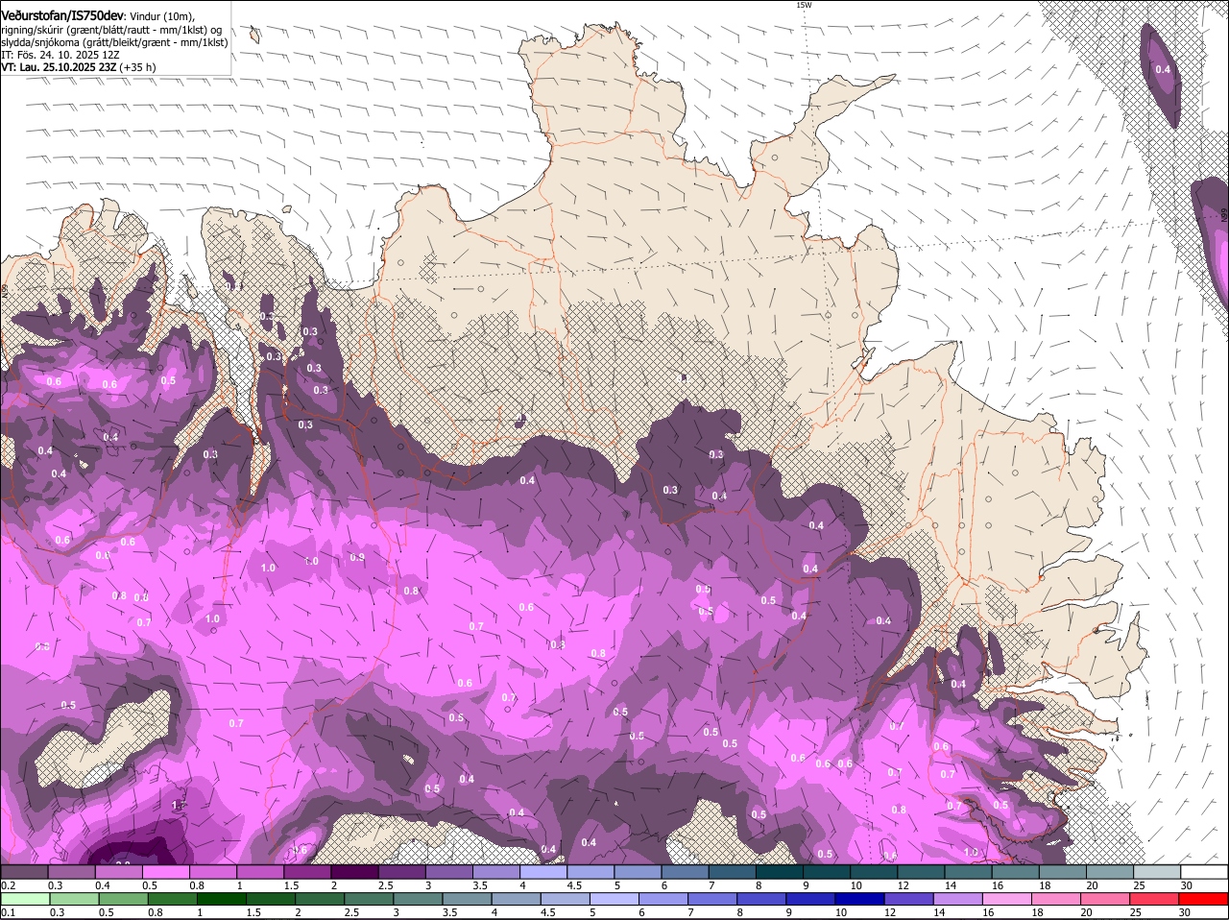The image size is (1229, 920).
Task: Select the 0.2 label in the snow legend
Action: [x=8, y=885]
